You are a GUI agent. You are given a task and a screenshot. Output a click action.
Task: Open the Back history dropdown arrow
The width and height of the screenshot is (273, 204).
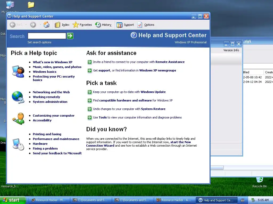coord(26,25)
